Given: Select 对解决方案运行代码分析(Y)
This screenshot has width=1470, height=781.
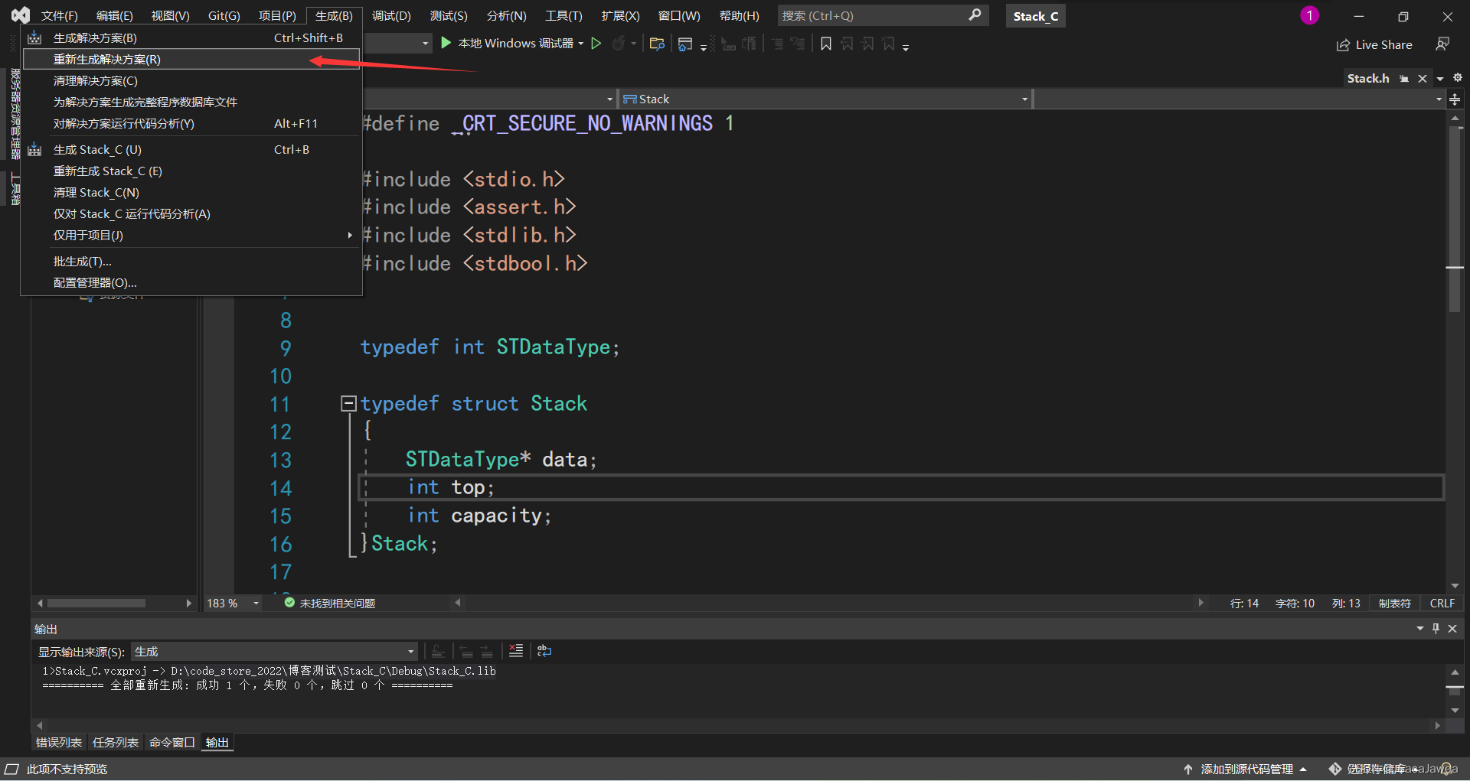Looking at the screenshot, I should pos(191,124).
